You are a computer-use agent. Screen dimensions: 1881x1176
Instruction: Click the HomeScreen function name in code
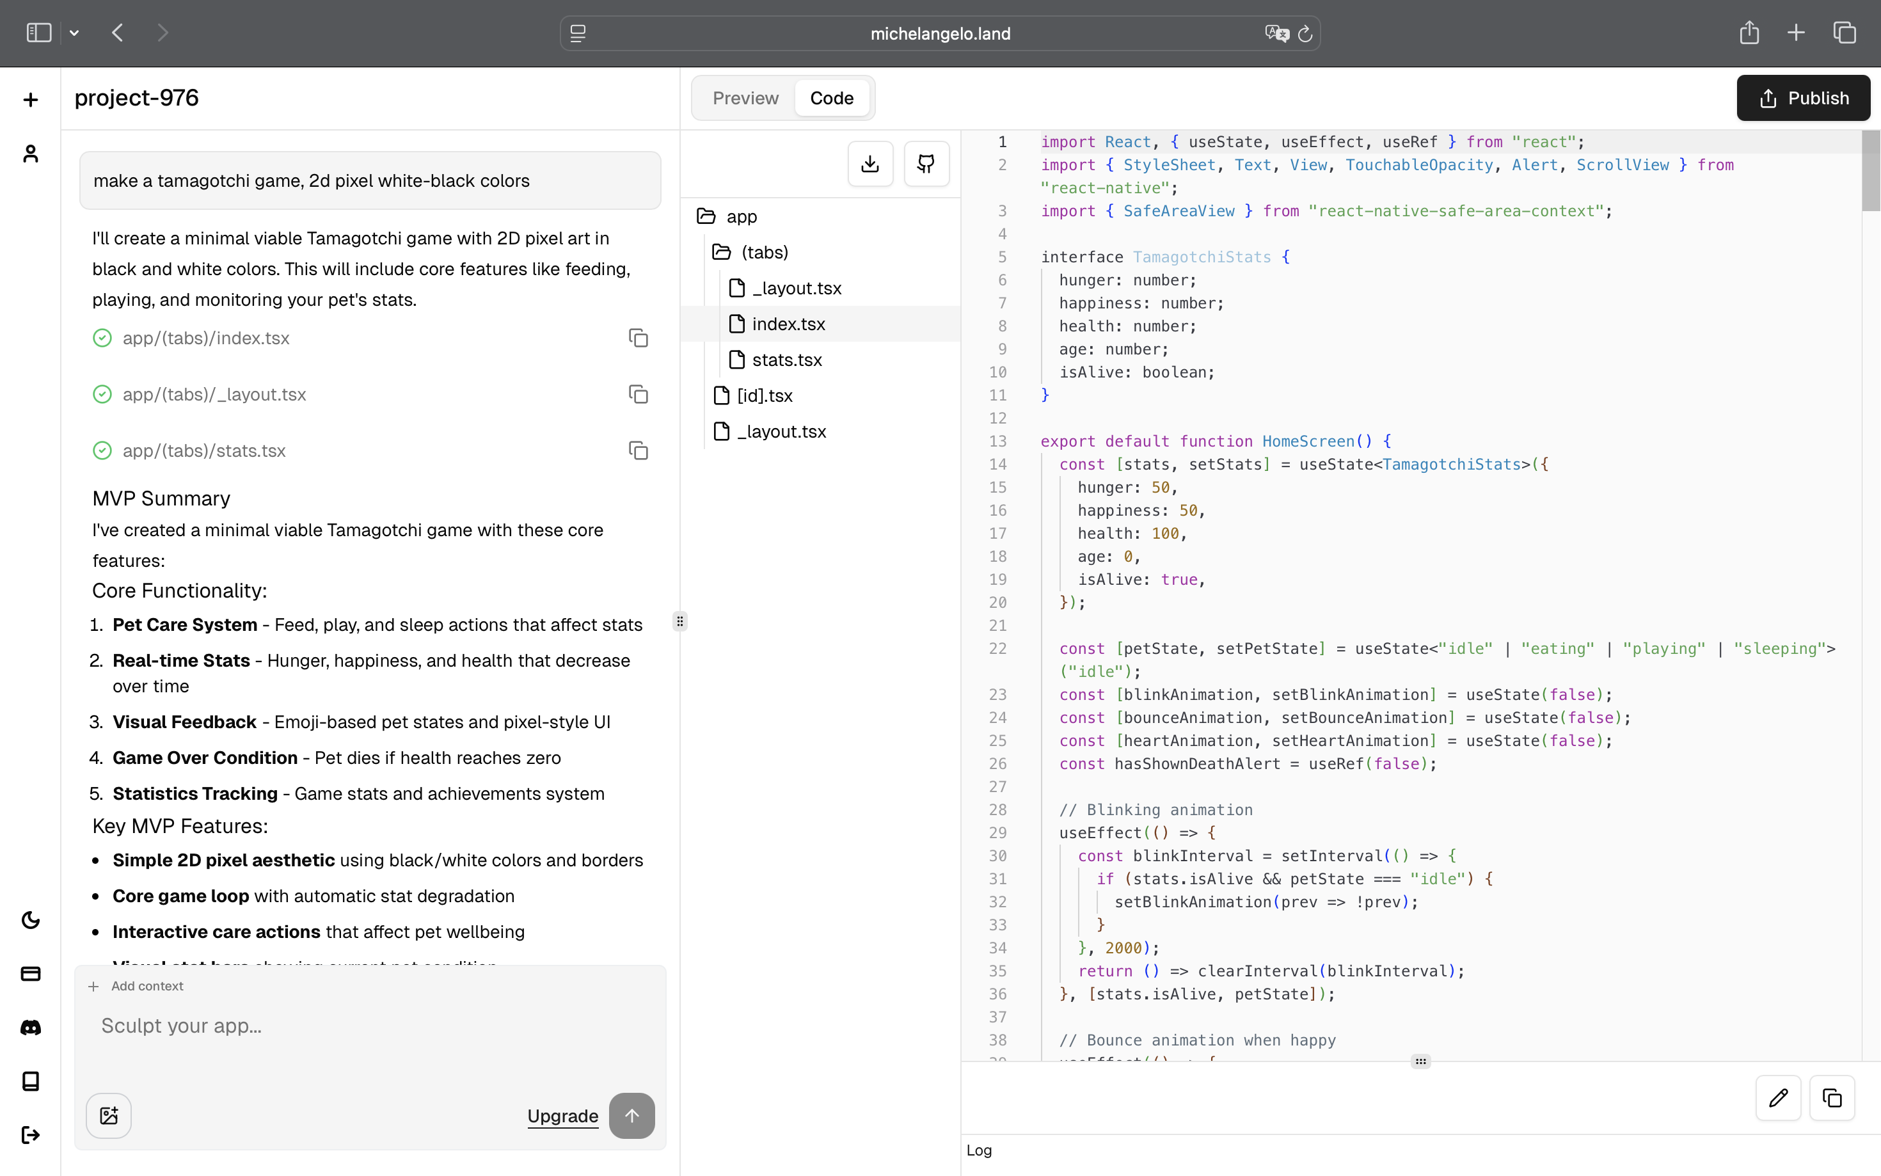point(1308,441)
